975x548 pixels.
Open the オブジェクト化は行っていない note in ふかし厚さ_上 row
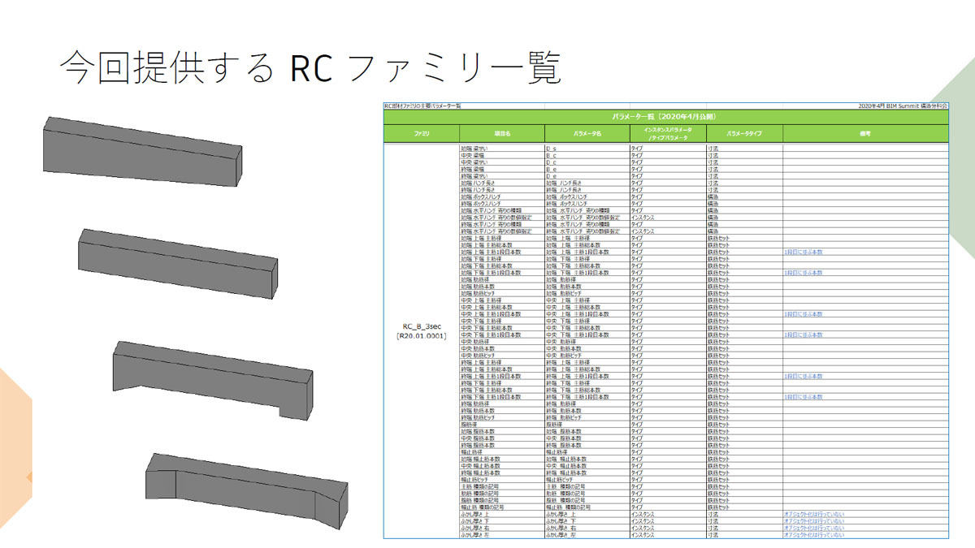813,515
